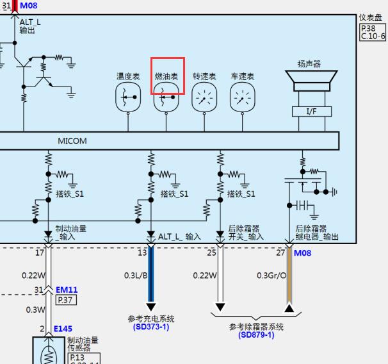Click the 扬声器 label
This screenshot has height=364, width=388.
tap(309, 64)
